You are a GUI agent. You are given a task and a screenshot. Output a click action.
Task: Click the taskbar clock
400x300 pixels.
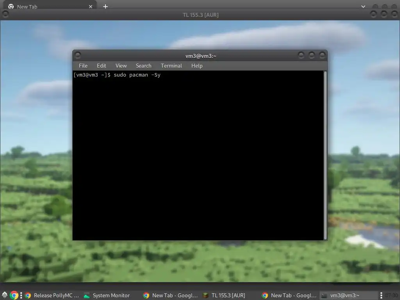coord(391,295)
